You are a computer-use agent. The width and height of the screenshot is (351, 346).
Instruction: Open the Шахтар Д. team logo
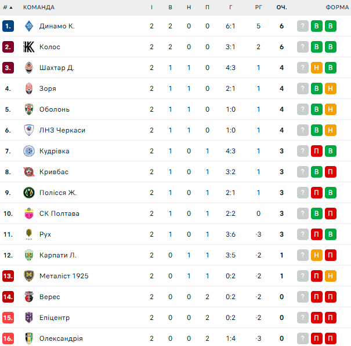coord(29,68)
